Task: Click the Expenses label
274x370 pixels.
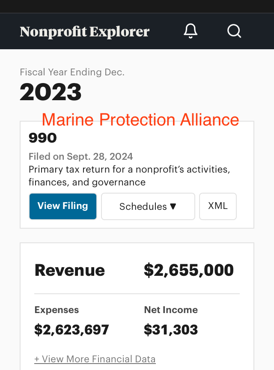Action: click(57, 310)
